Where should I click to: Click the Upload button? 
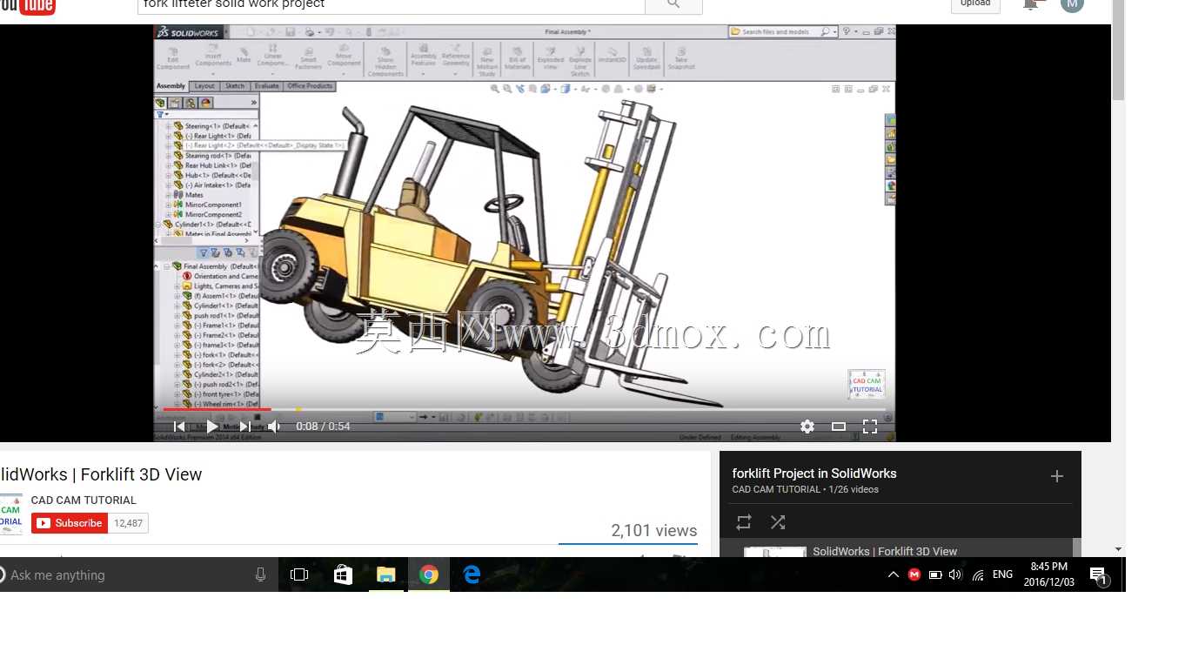[x=974, y=4]
